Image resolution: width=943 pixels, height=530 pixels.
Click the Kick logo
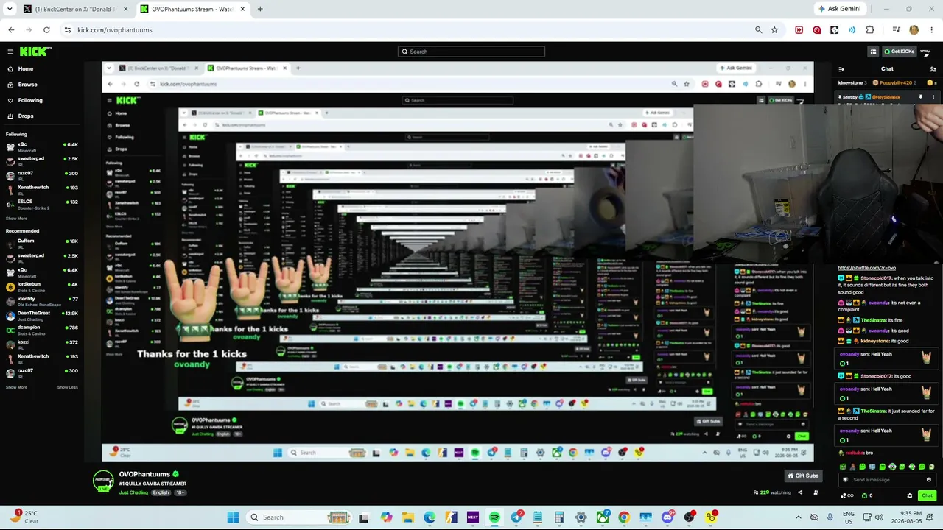pos(35,52)
